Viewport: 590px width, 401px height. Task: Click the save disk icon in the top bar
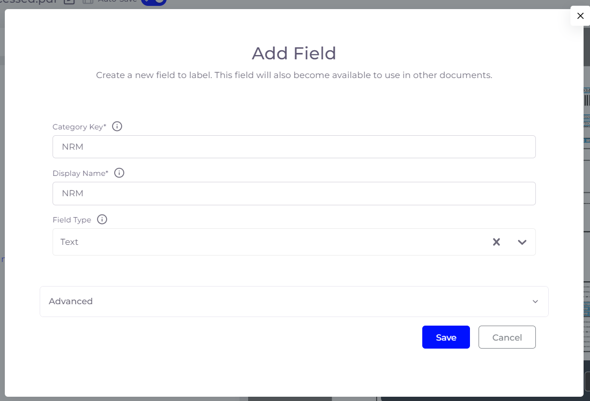[x=87, y=2]
